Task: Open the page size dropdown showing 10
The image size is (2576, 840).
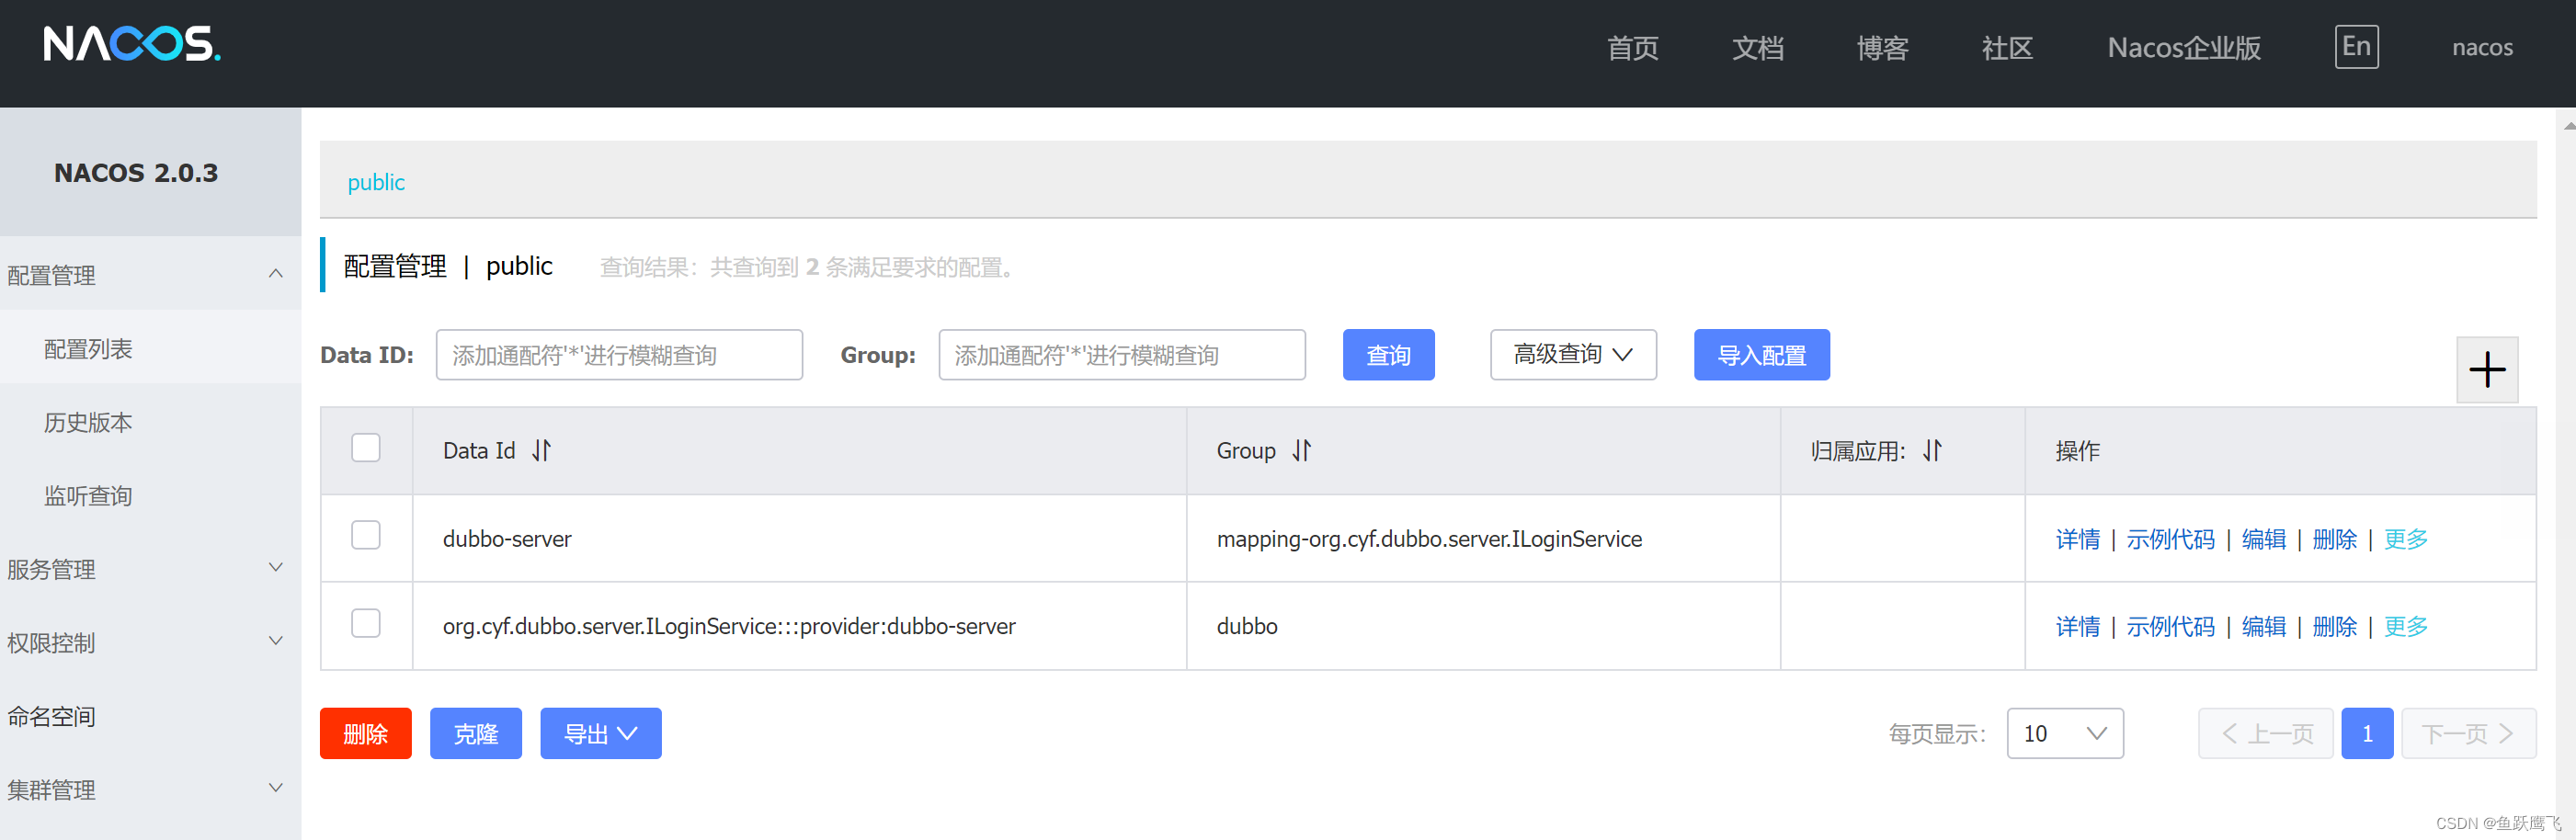Action: tap(2065, 734)
